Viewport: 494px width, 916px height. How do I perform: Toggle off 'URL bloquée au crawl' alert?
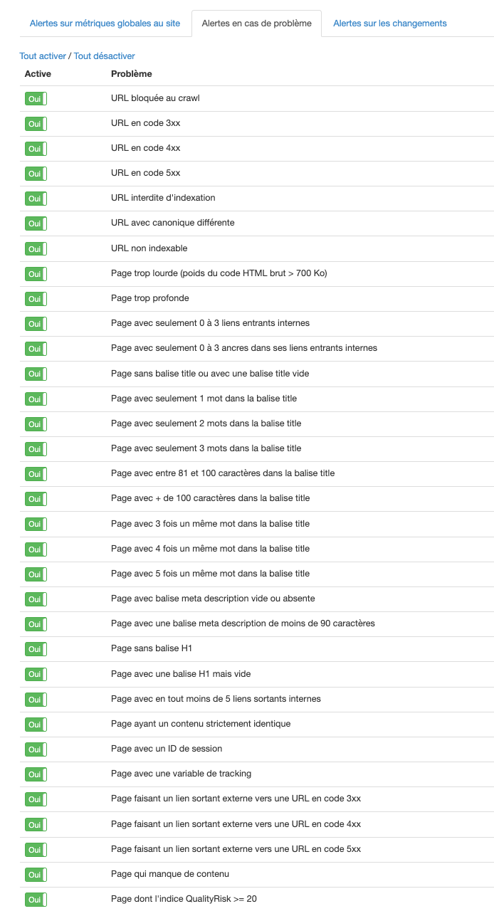point(36,99)
